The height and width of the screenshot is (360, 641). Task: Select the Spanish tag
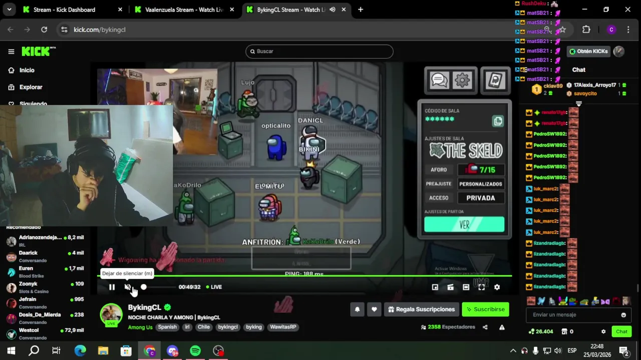[167, 327]
